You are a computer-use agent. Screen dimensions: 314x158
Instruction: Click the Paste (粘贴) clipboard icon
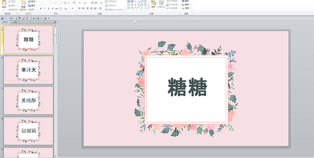coord(4,3)
